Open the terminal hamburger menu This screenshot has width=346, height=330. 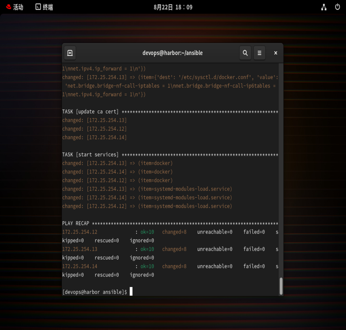click(x=260, y=53)
